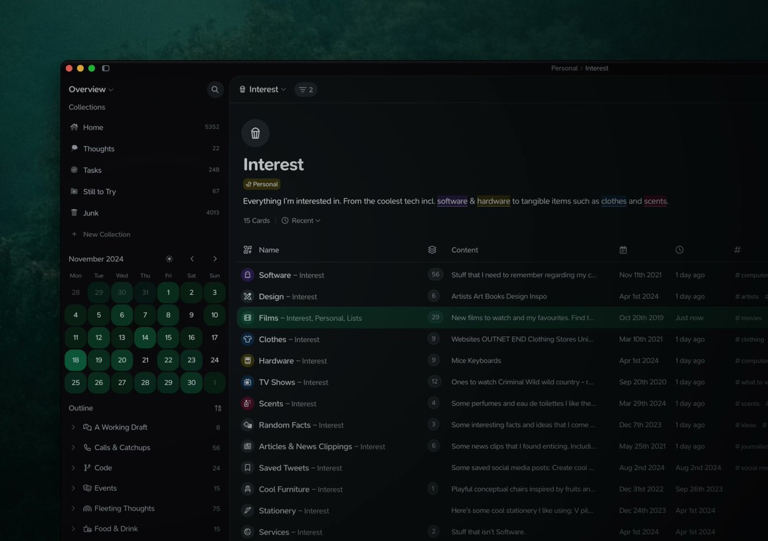Click the calendar icon in the date column header

click(623, 250)
